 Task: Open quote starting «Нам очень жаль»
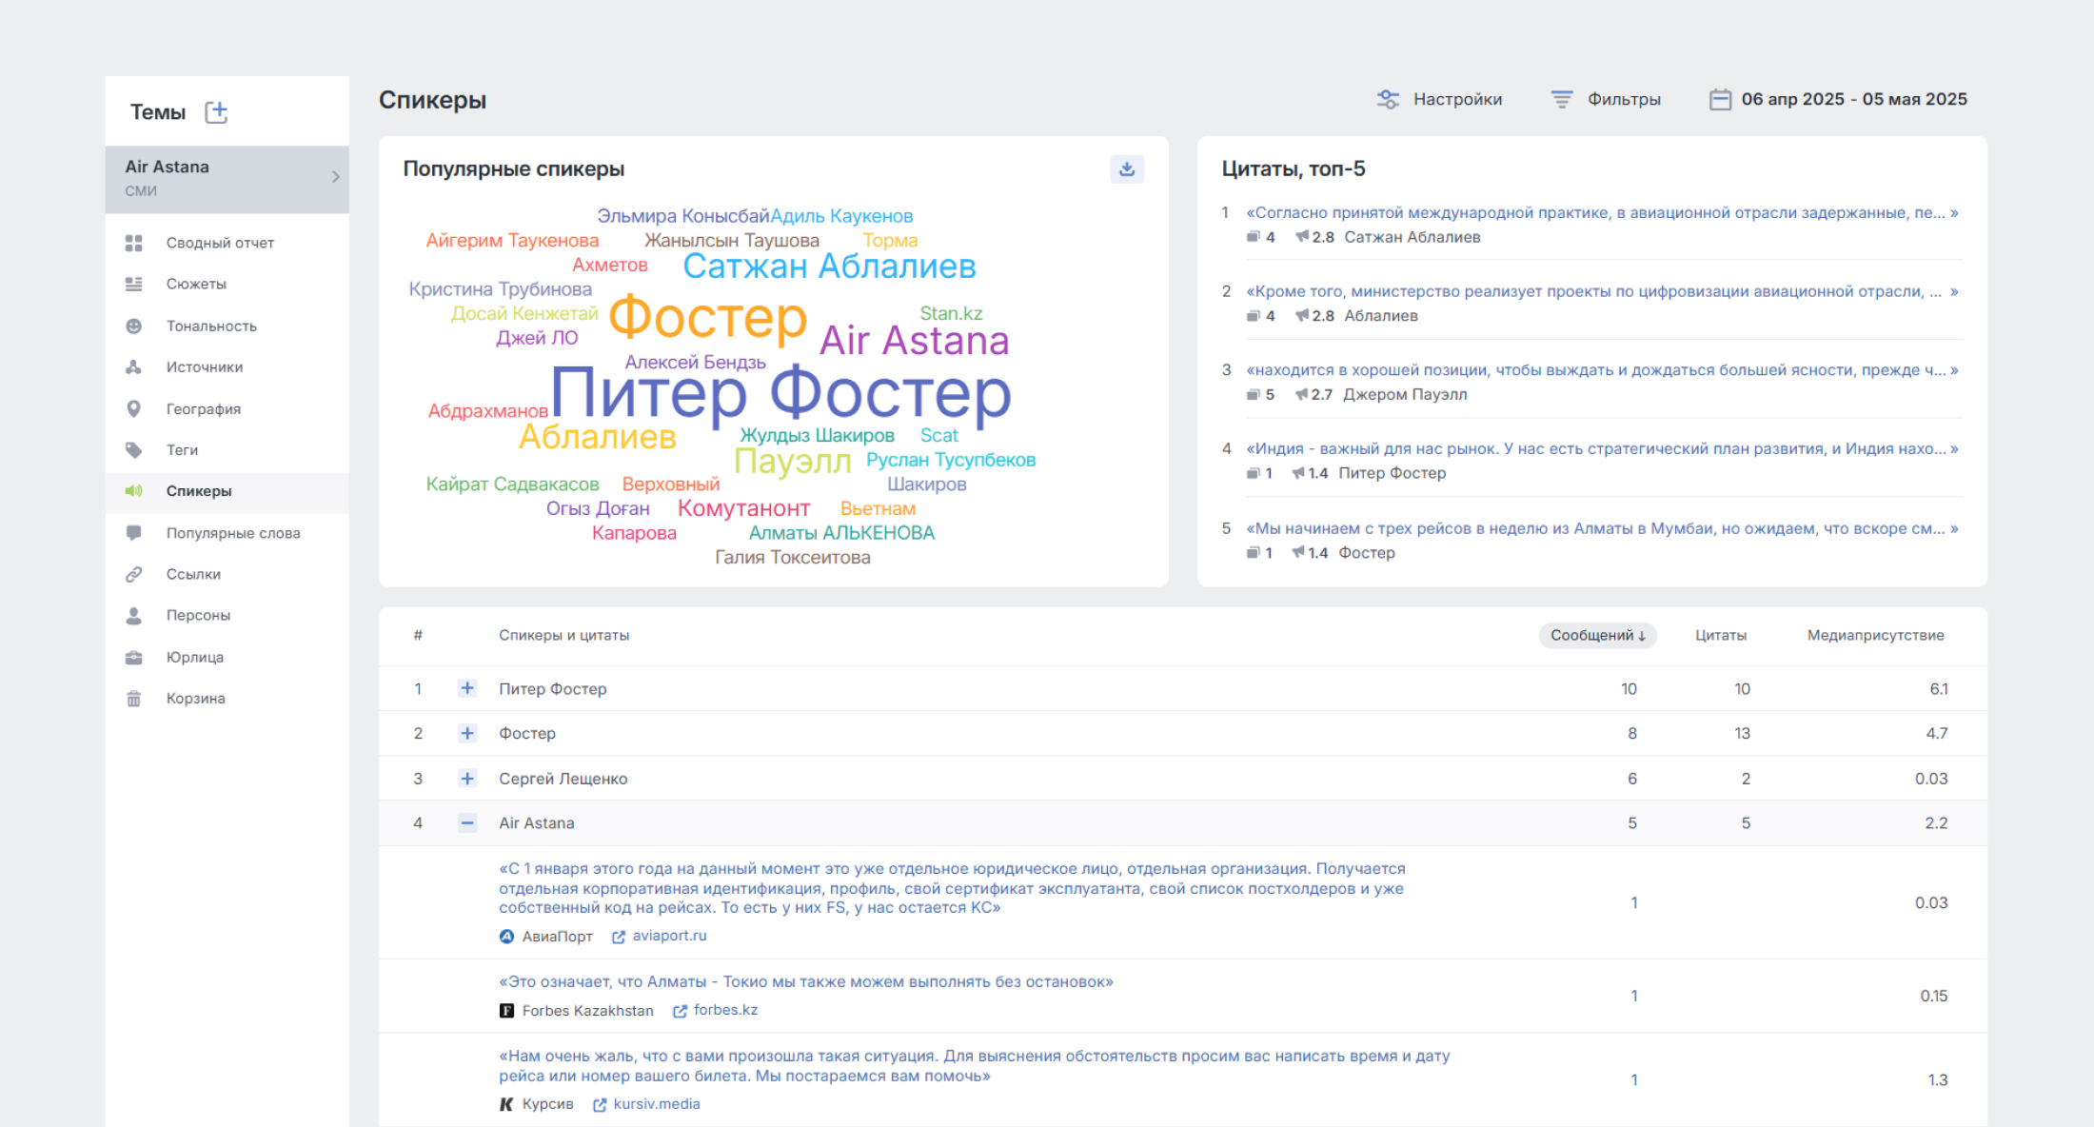975,1066
